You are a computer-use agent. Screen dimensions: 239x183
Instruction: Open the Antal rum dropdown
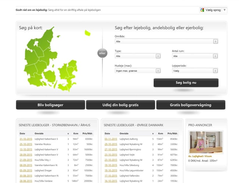tap(195, 56)
